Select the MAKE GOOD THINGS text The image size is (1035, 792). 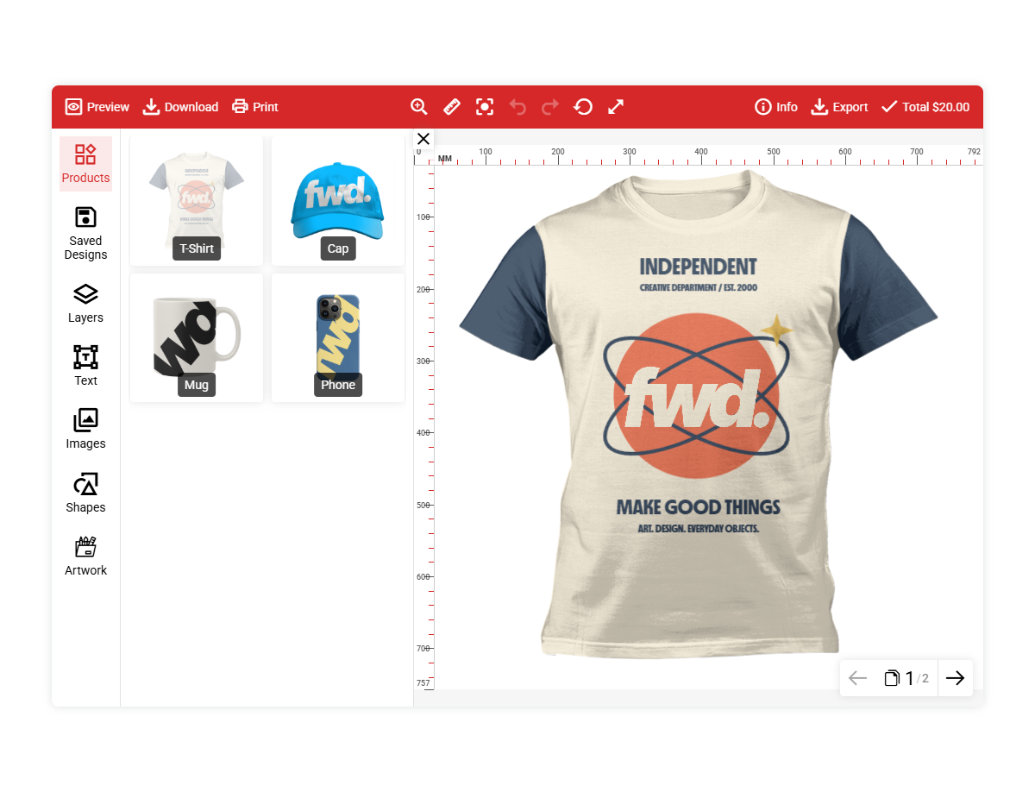click(x=699, y=507)
